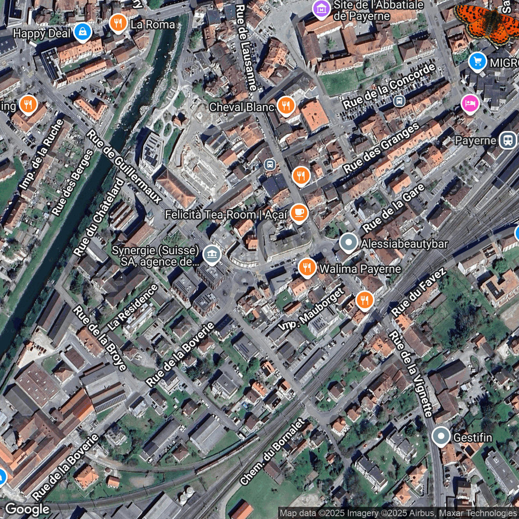
Task: Click the orange butterfly image
Action: [x=486, y=24]
